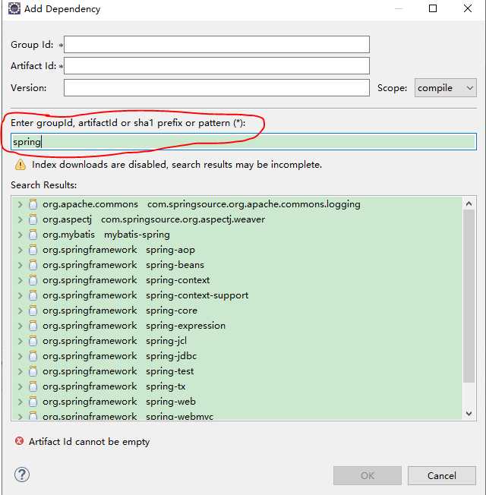
Task: Maximize the Add Dependency dialog
Action: point(433,8)
